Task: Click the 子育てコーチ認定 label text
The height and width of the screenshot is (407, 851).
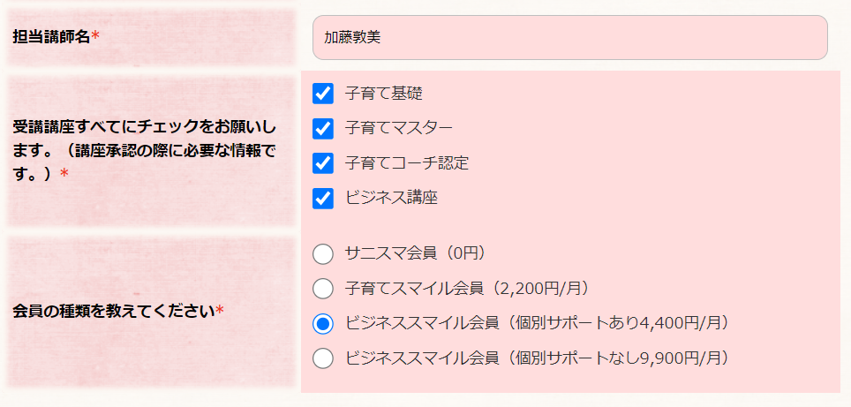Action: pyautogui.click(x=406, y=163)
